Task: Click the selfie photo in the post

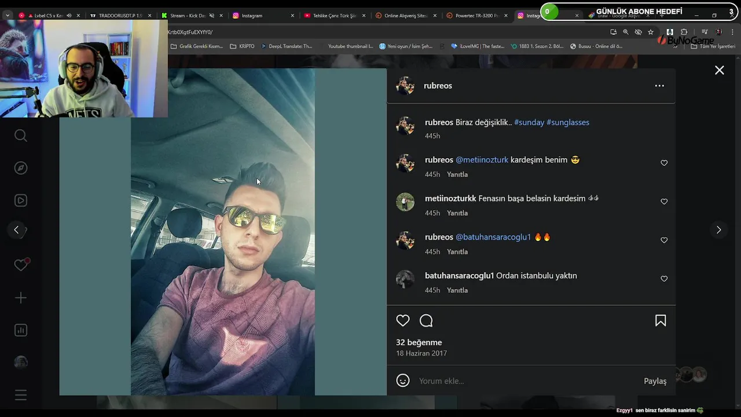Action: [223, 232]
